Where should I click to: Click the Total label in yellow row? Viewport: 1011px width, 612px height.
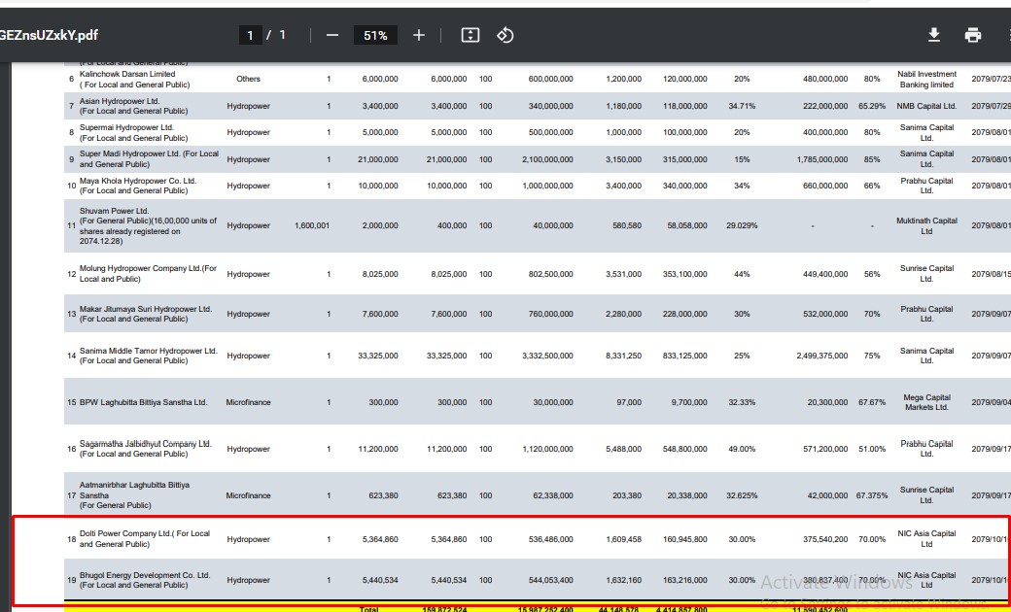[368, 609]
